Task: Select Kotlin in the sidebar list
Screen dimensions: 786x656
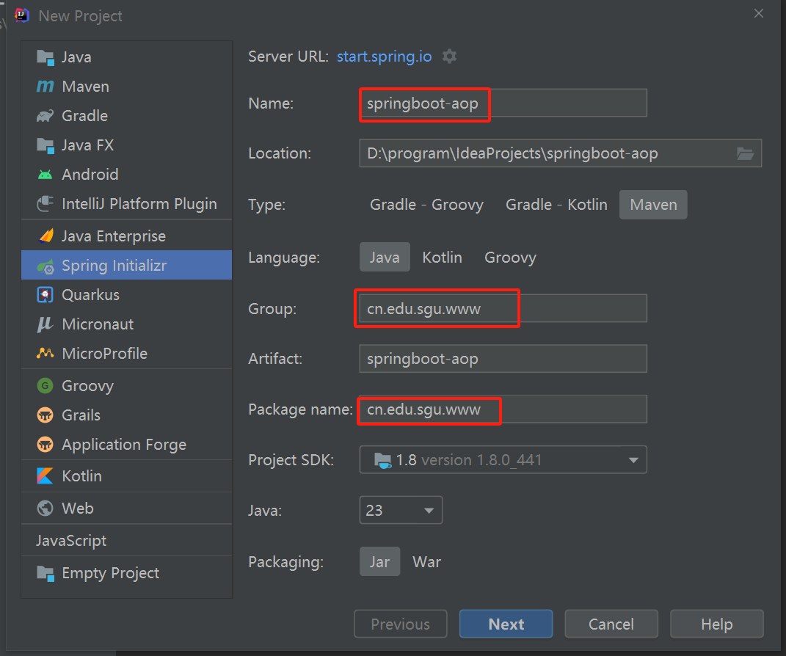Action: (x=127, y=476)
